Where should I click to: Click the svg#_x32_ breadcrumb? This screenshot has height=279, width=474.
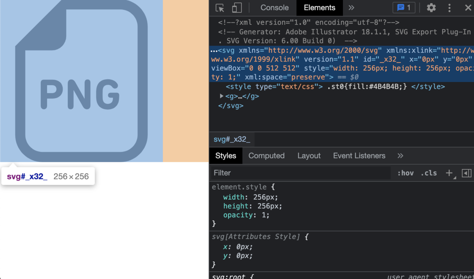pos(232,139)
